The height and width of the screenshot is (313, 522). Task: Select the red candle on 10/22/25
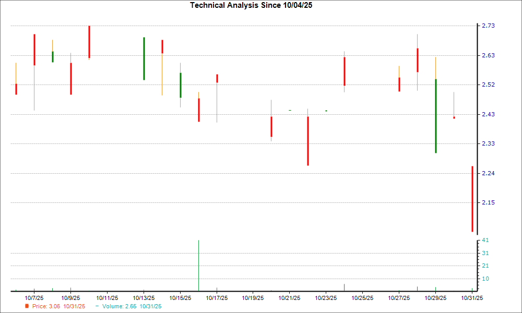(x=309, y=141)
